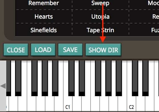159x112 pixels.
Task: Play the white key left of C1
Action: [59, 104]
